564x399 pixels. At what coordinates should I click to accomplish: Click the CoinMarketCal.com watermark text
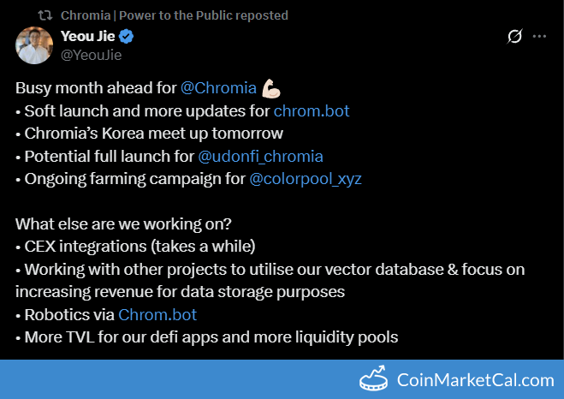(475, 379)
